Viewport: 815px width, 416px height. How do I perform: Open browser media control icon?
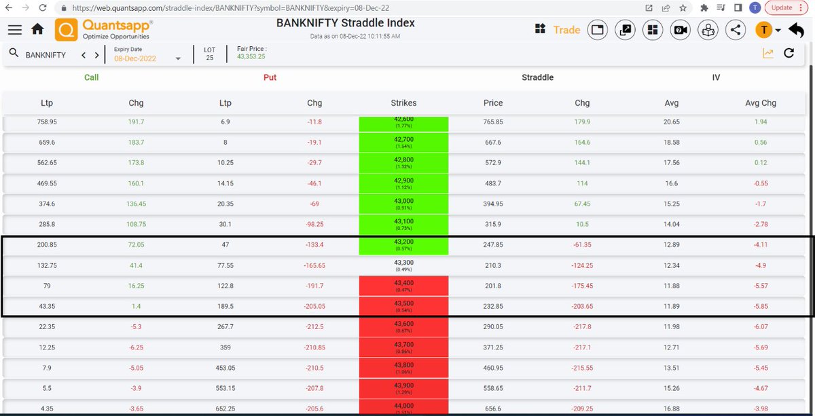click(721, 7)
